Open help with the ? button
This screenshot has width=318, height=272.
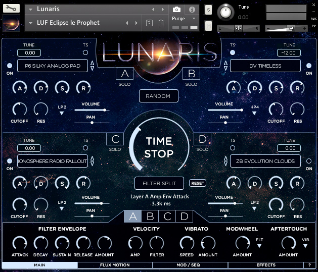(309, 265)
